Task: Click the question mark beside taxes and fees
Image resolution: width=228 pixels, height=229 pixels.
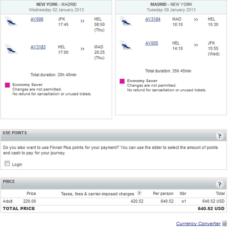Action: pos(139,193)
